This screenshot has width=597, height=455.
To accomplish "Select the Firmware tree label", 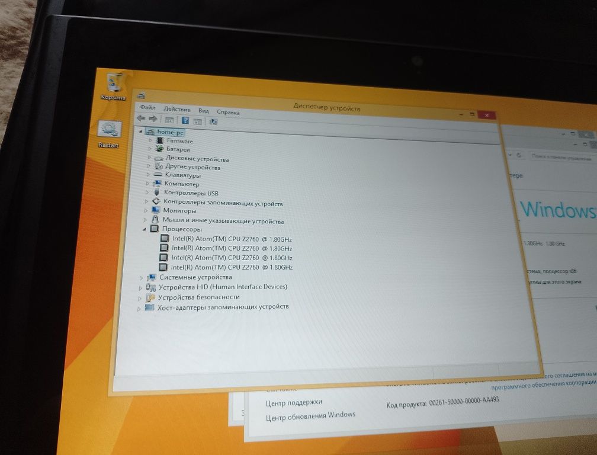I will click(179, 141).
